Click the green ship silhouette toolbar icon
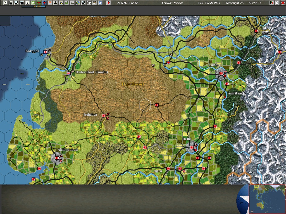This screenshot has width=286, height=214. tap(72, 3)
